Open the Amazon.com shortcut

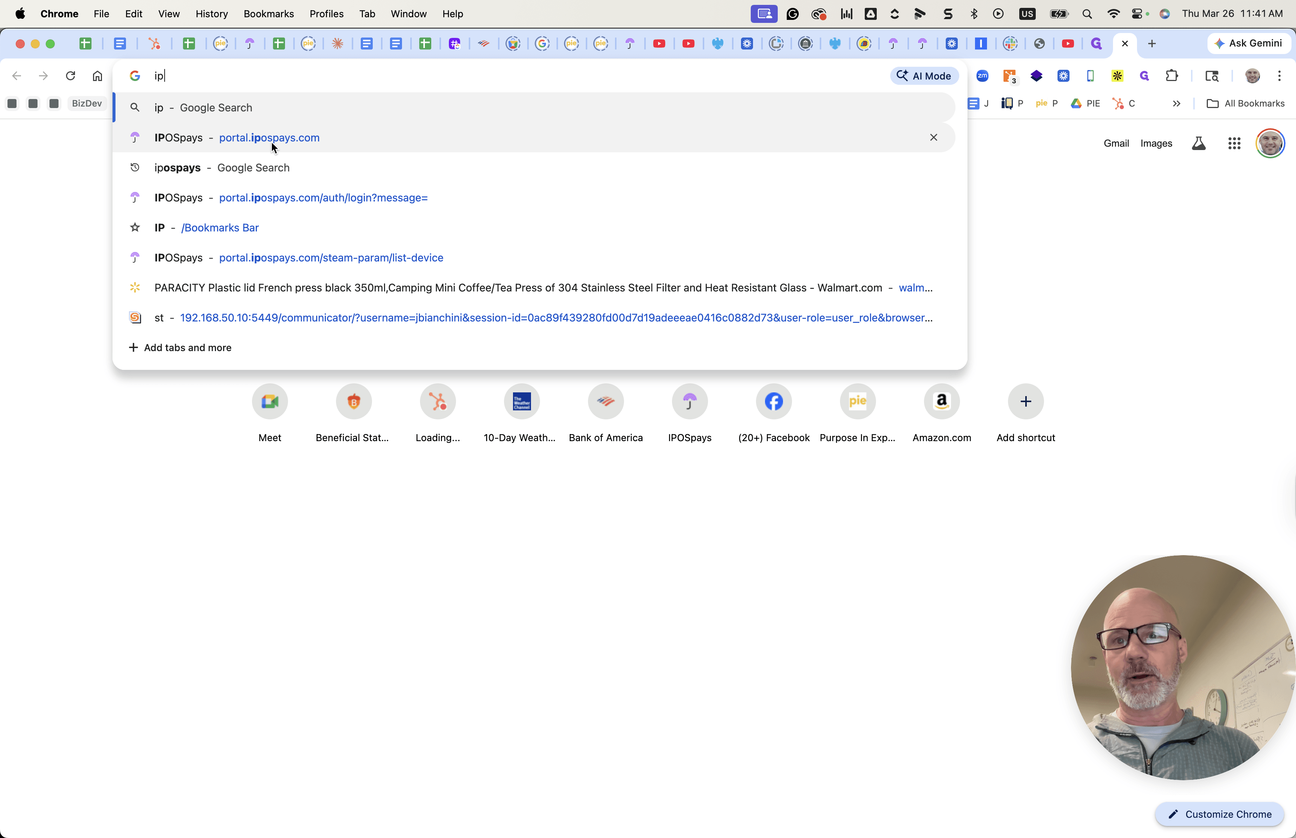[x=942, y=413]
